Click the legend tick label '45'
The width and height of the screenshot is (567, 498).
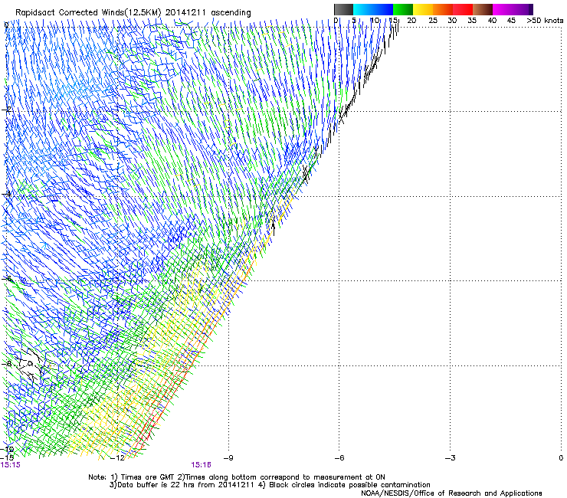tap(511, 20)
